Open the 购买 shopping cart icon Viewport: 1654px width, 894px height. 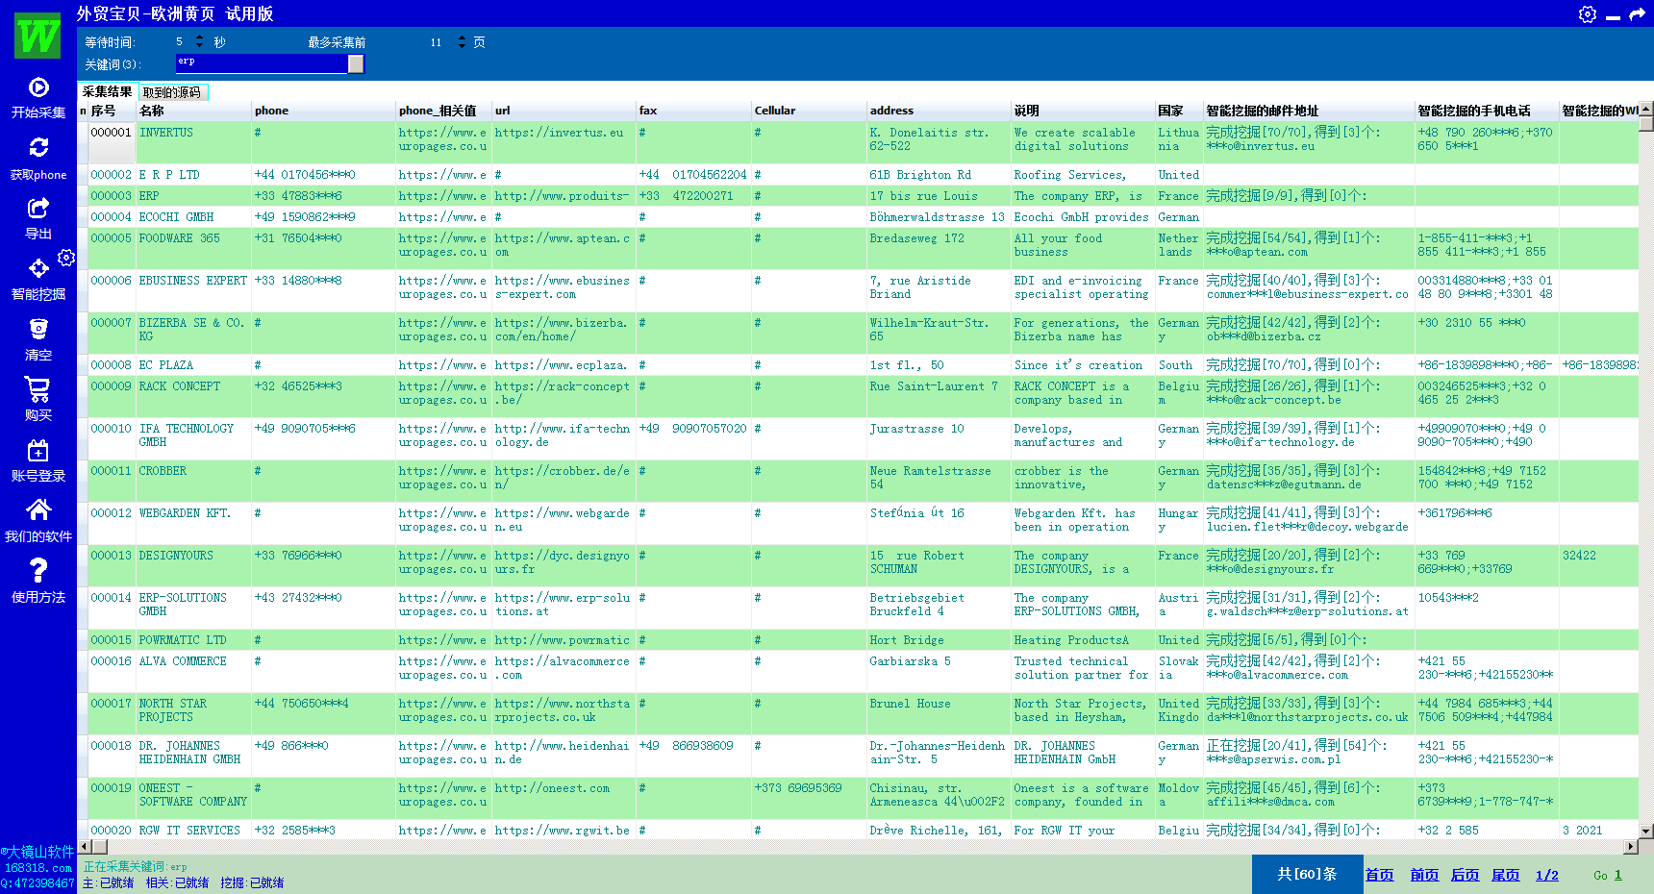[x=38, y=389]
